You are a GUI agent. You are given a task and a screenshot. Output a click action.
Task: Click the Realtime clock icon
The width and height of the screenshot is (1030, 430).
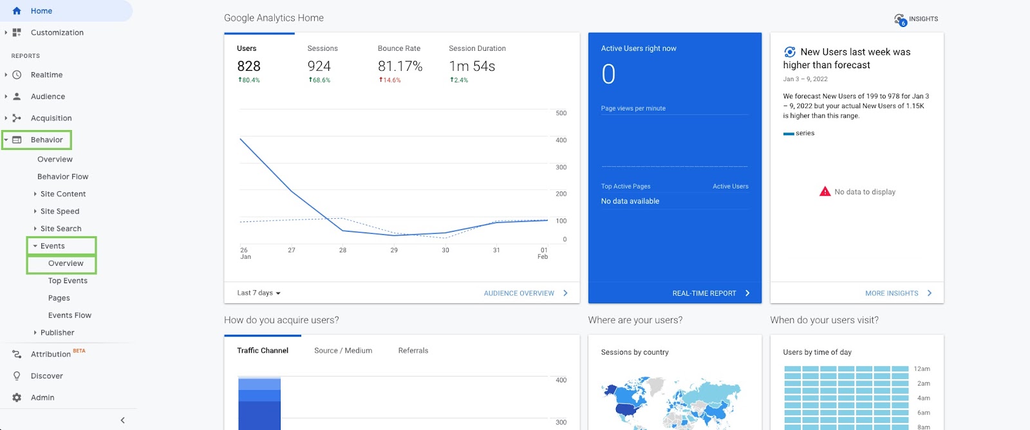tap(17, 75)
